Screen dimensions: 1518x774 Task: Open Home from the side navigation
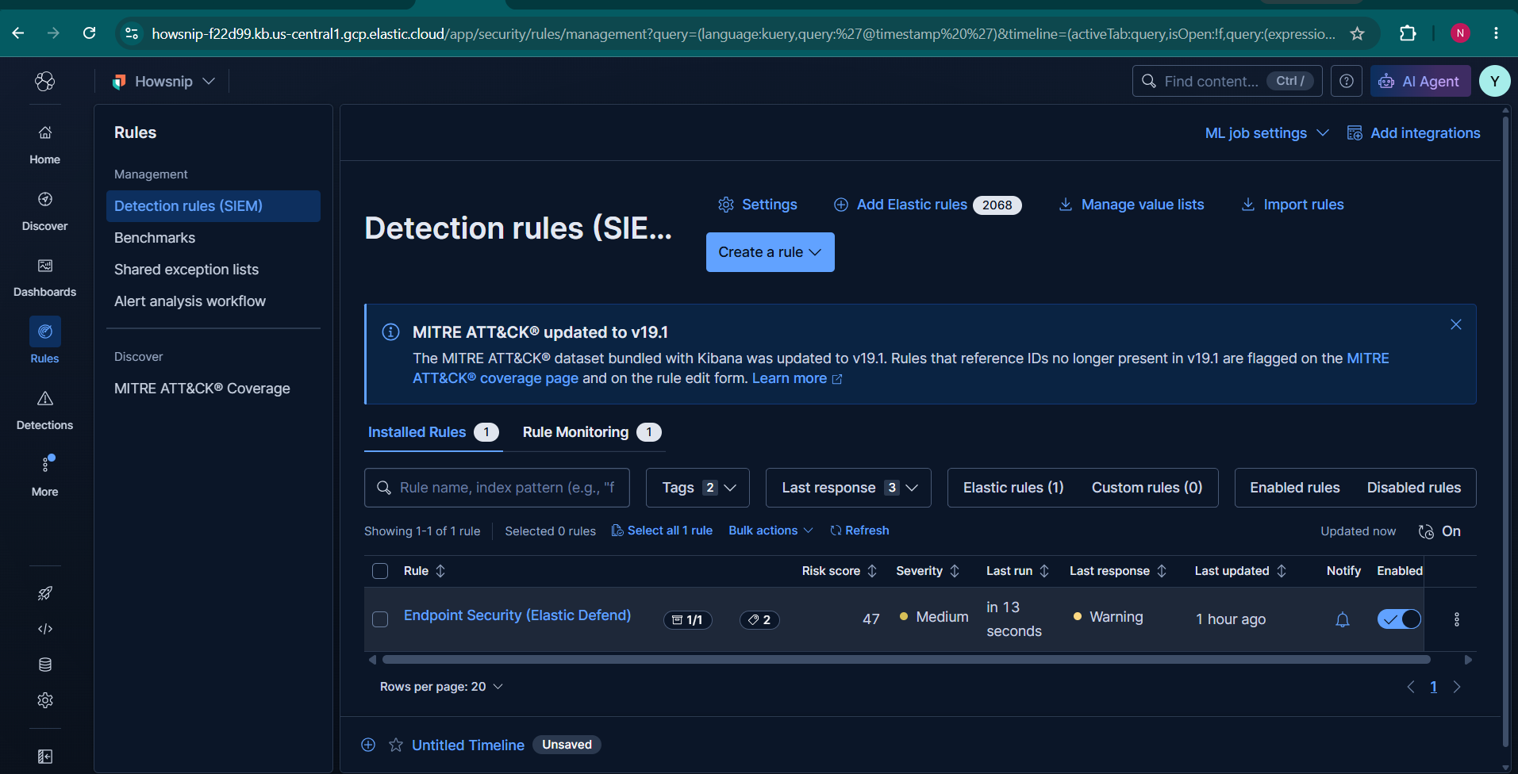pos(45,144)
